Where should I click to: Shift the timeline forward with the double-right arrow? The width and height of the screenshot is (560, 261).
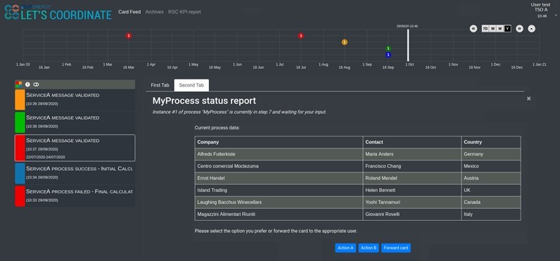(520, 29)
